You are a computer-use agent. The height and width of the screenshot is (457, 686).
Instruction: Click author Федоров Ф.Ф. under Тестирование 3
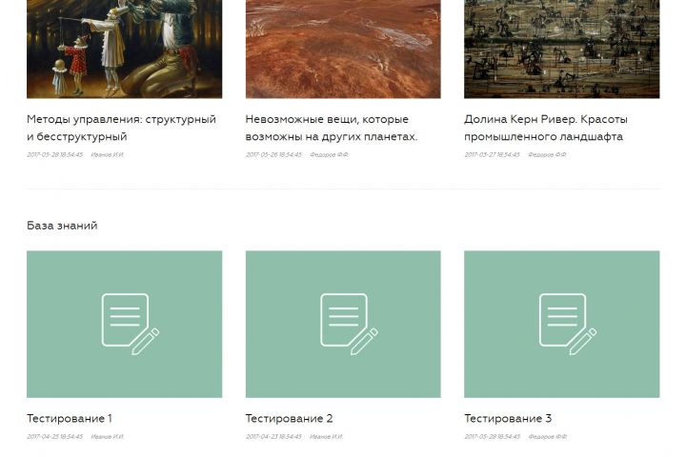pyautogui.click(x=547, y=436)
